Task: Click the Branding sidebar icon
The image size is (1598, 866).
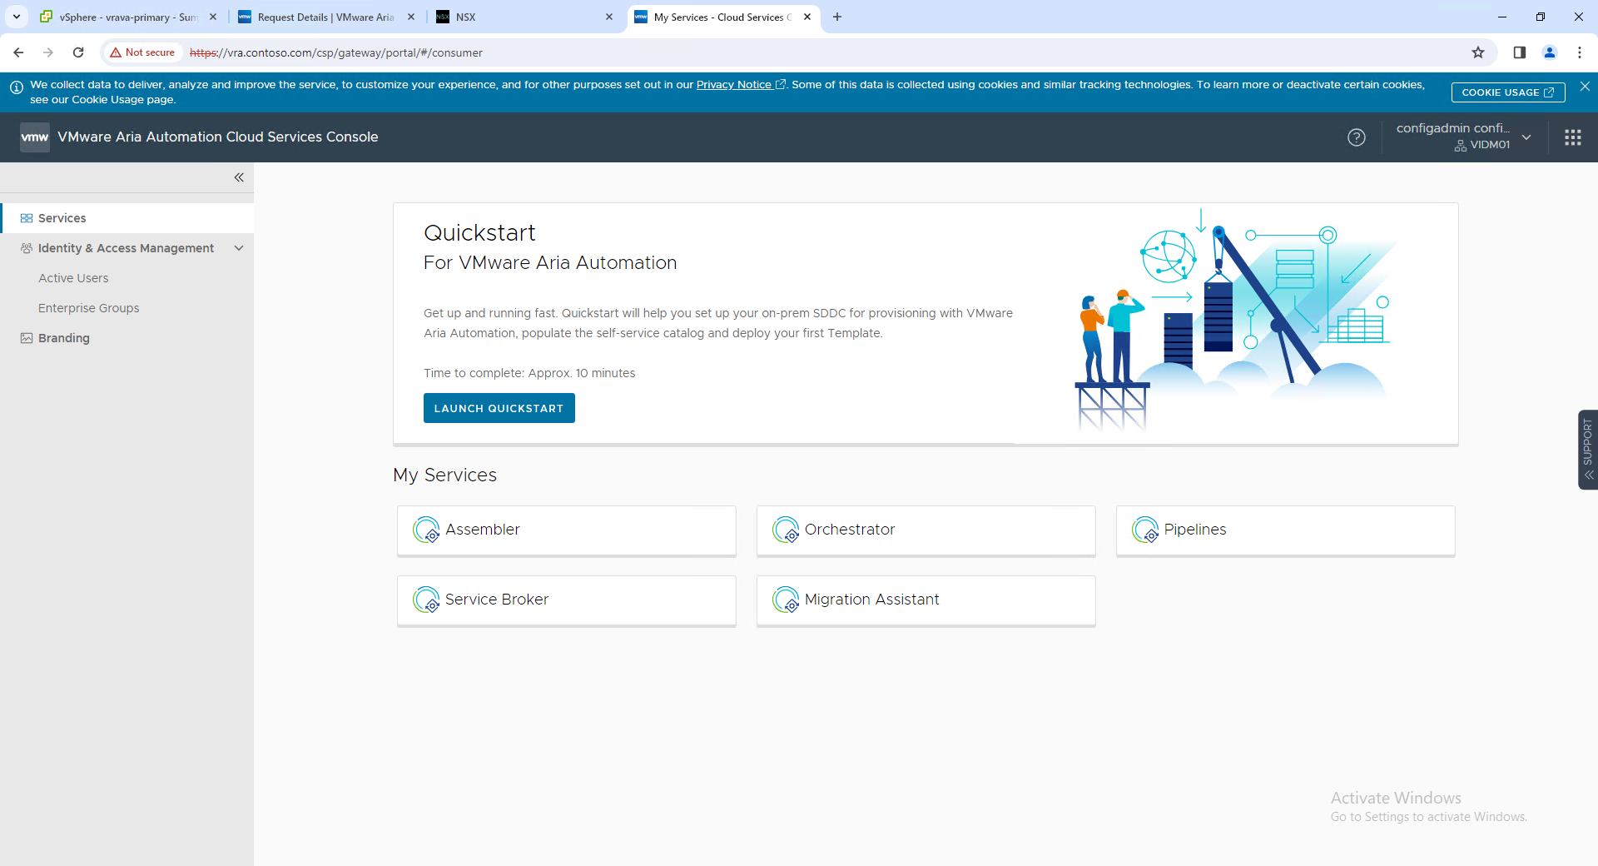Action: pos(27,338)
